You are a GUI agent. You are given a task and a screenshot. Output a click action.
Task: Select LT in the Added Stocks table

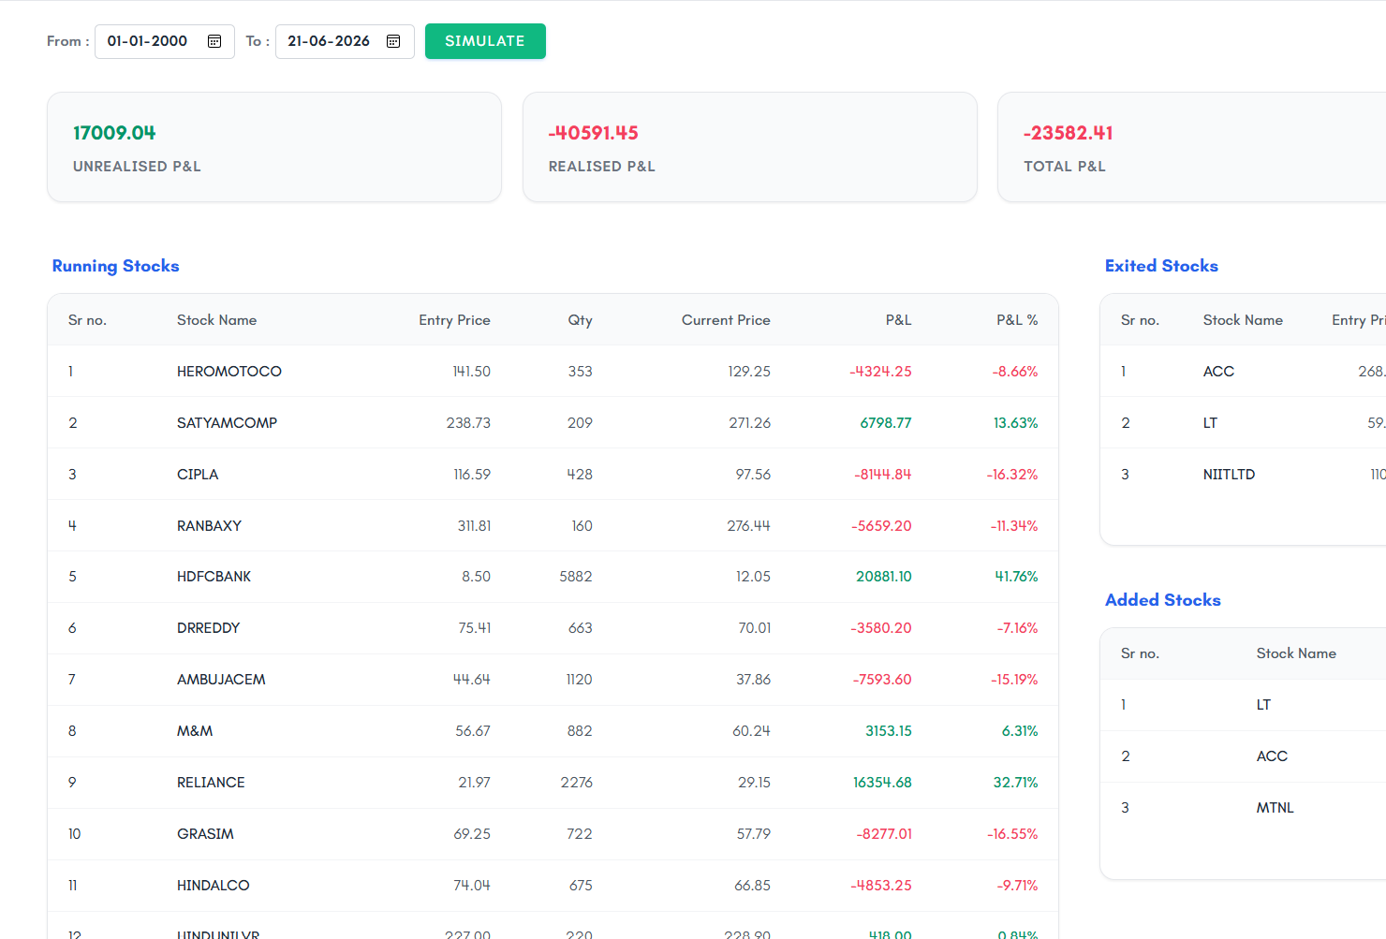[1263, 705]
